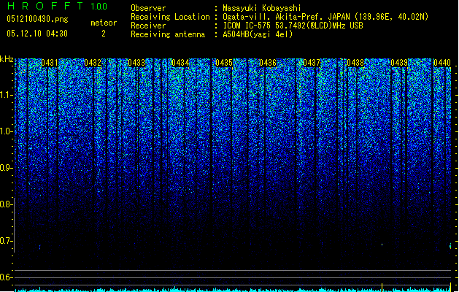
Task: Click the 1.1 kHz axis label
Action: tap(7, 95)
